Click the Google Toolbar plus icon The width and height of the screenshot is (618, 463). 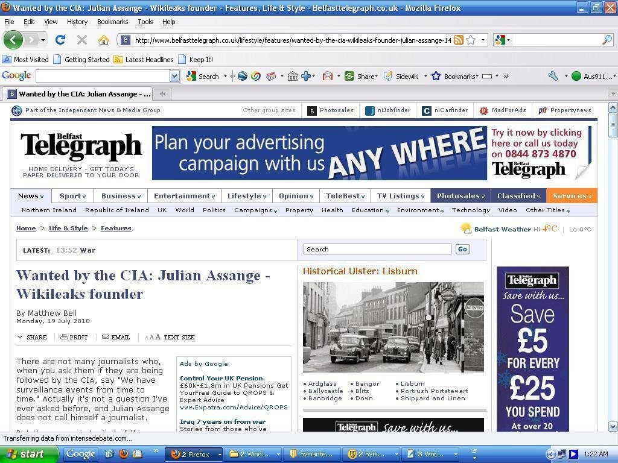click(306, 77)
